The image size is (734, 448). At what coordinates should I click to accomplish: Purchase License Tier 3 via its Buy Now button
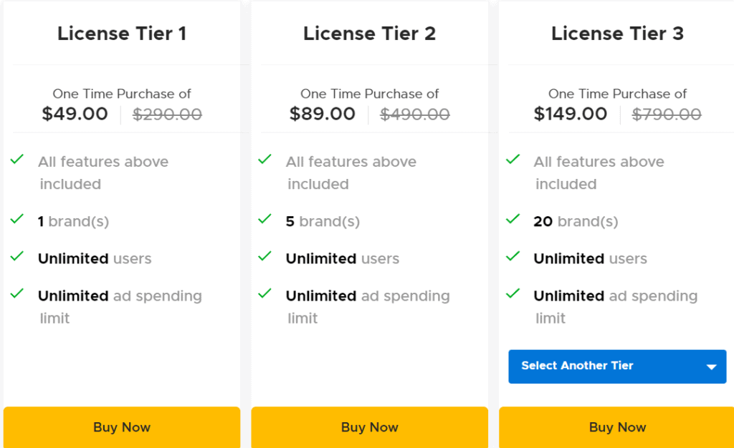tap(617, 427)
